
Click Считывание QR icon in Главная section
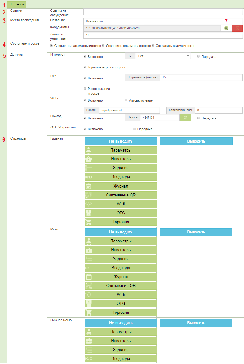pos(89,195)
